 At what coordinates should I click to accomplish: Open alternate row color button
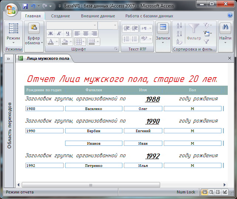click(94, 41)
